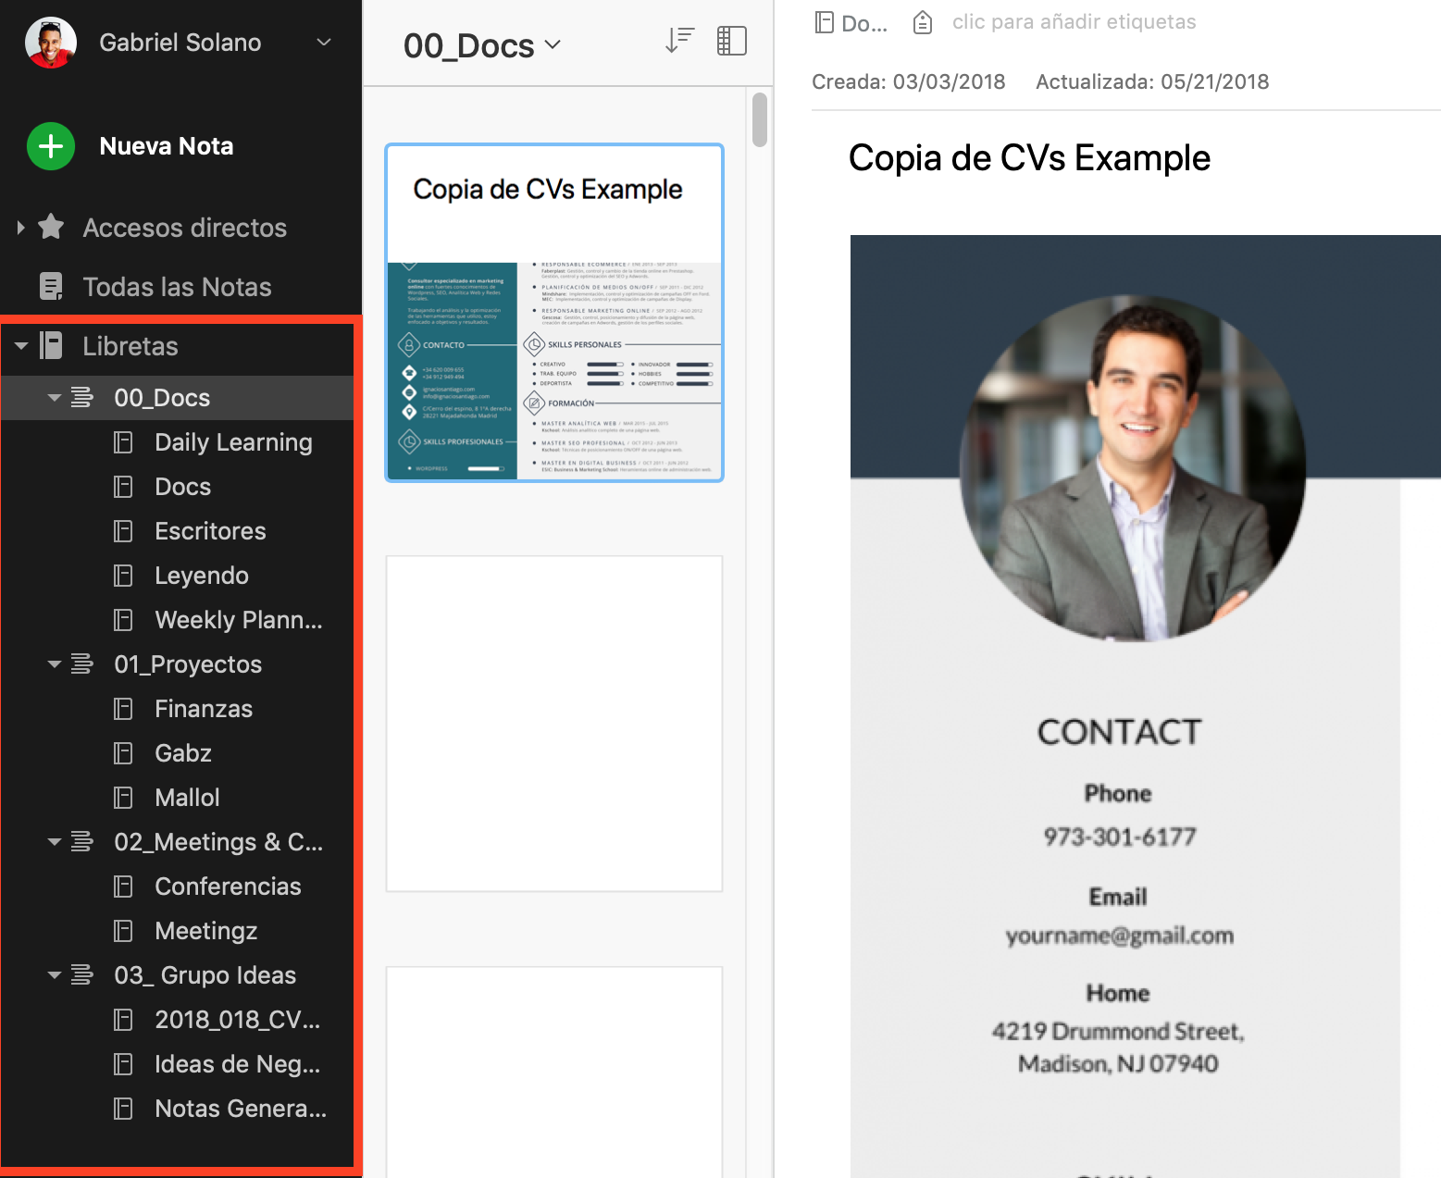Click the Conferencias notebook icon

(x=123, y=887)
